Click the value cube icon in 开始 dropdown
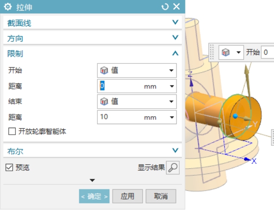 [x=104, y=70]
